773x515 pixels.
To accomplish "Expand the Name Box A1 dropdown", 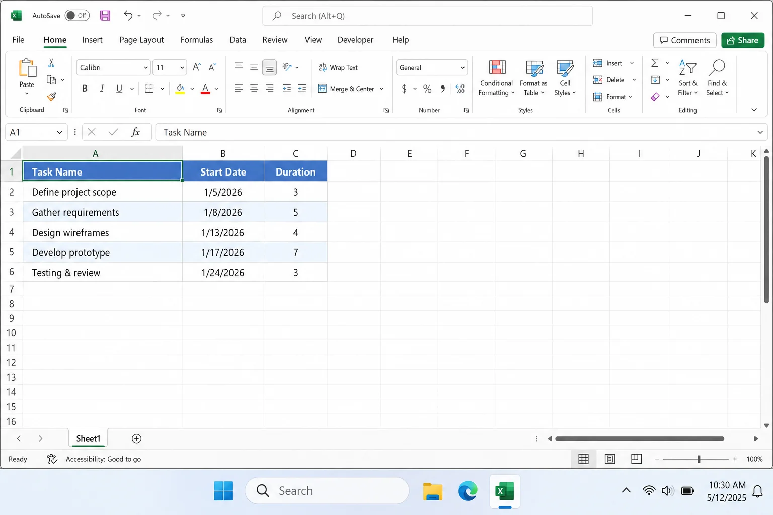I will (59, 132).
